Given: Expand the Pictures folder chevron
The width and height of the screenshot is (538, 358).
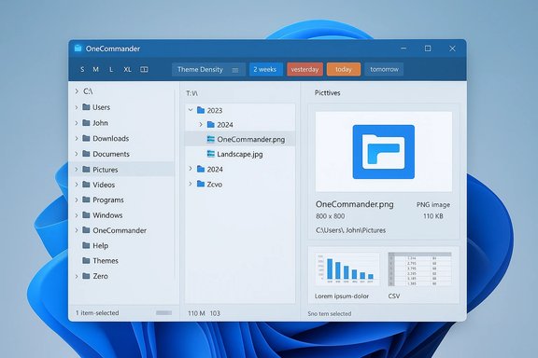Looking at the screenshot, I should tap(77, 170).
